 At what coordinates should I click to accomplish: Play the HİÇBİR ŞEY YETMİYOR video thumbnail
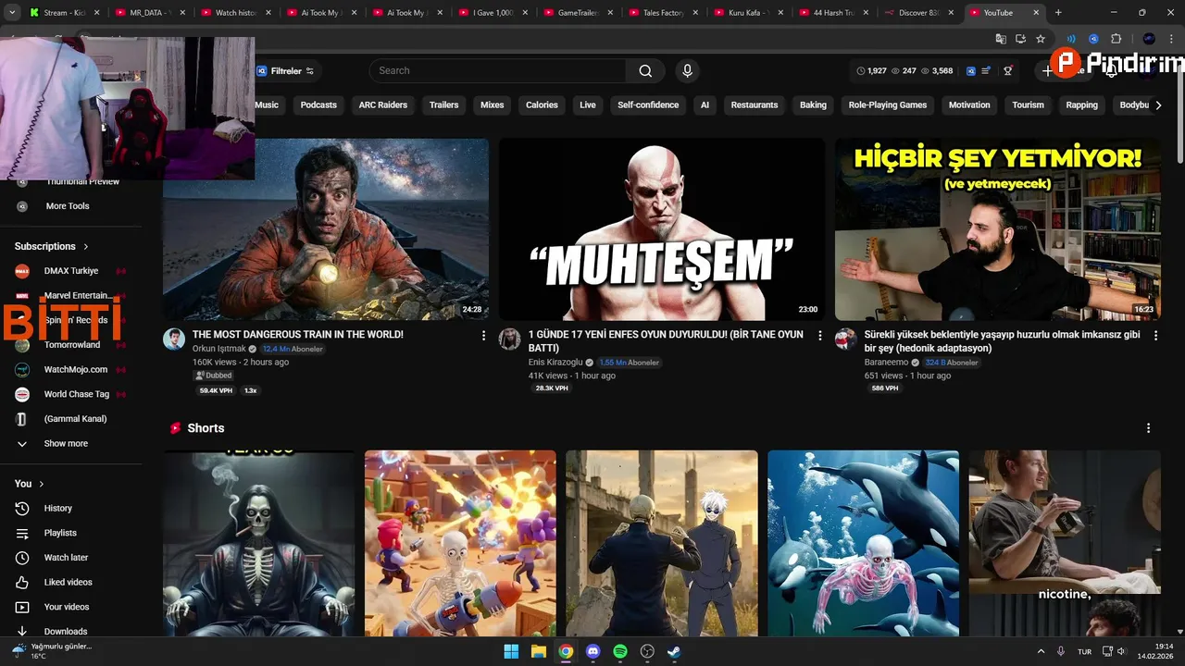(x=998, y=229)
